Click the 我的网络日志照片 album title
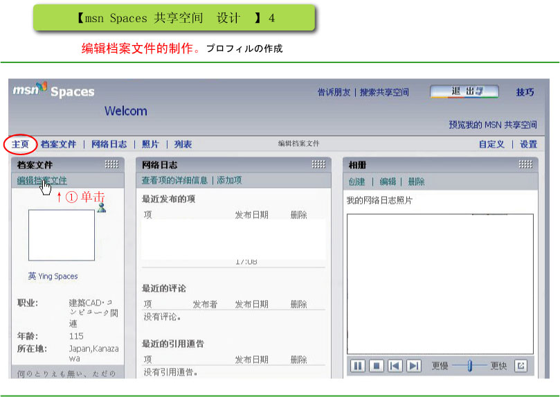560x397 pixels. tap(379, 200)
